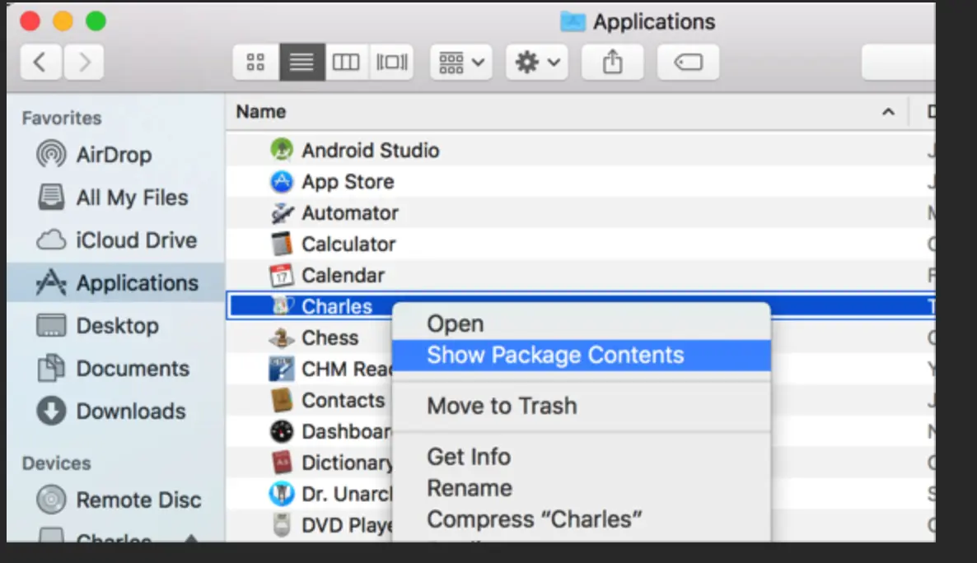
Task: Toggle sort order with the Name column arrow
Action: 889,112
